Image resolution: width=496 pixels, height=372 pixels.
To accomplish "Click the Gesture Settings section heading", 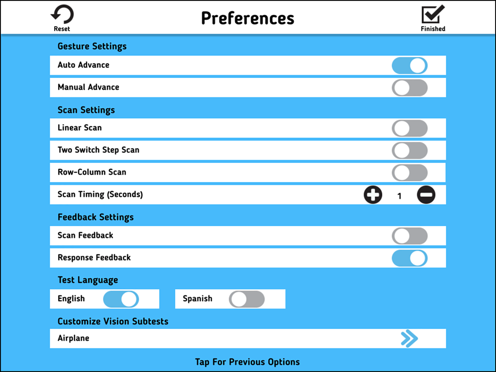I will pyautogui.click(x=92, y=46).
